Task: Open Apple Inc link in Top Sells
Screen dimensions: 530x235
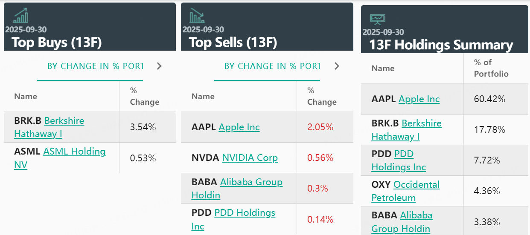Action: click(x=239, y=127)
